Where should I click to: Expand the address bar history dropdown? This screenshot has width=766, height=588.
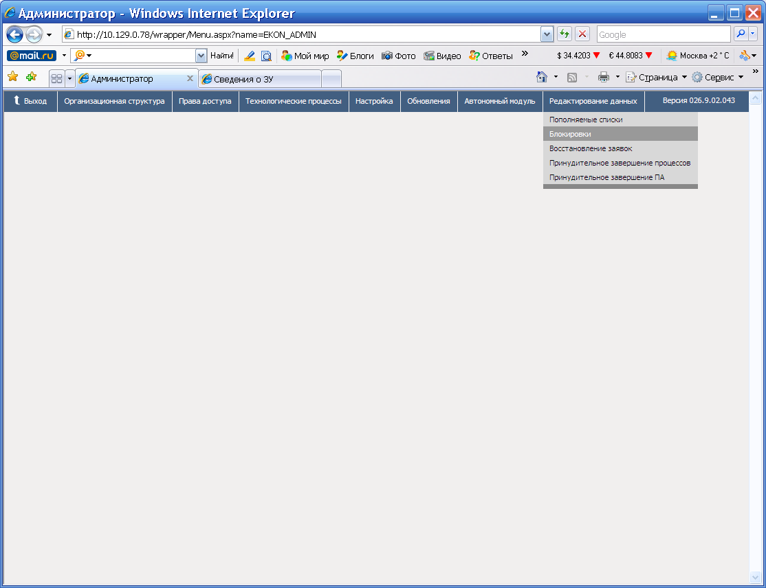547,34
